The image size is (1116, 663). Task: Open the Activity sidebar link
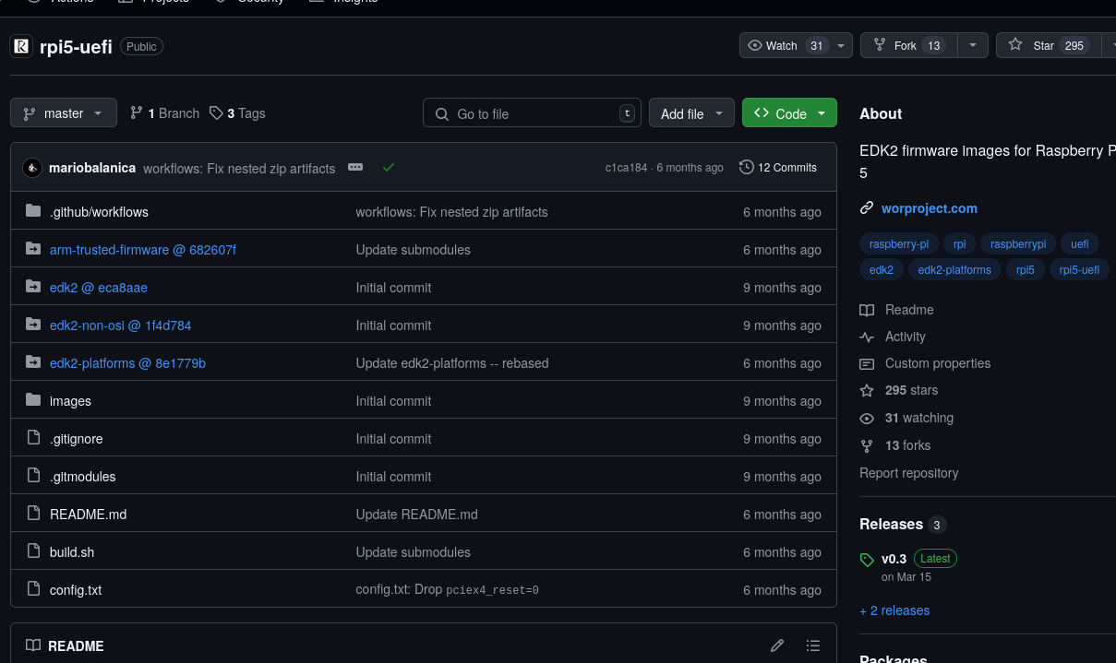coord(905,337)
